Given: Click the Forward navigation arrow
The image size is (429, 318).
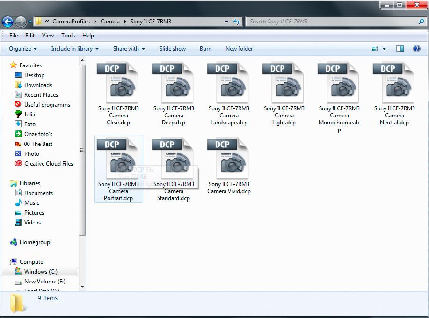Looking at the screenshot, I should click(x=21, y=22).
